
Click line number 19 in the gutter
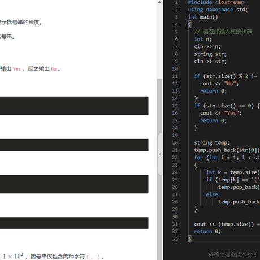pyautogui.click(x=175, y=135)
